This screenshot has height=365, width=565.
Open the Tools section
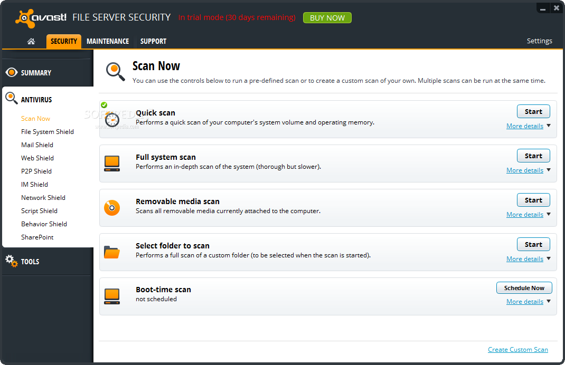pyautogui.click(x=30, y=262)
